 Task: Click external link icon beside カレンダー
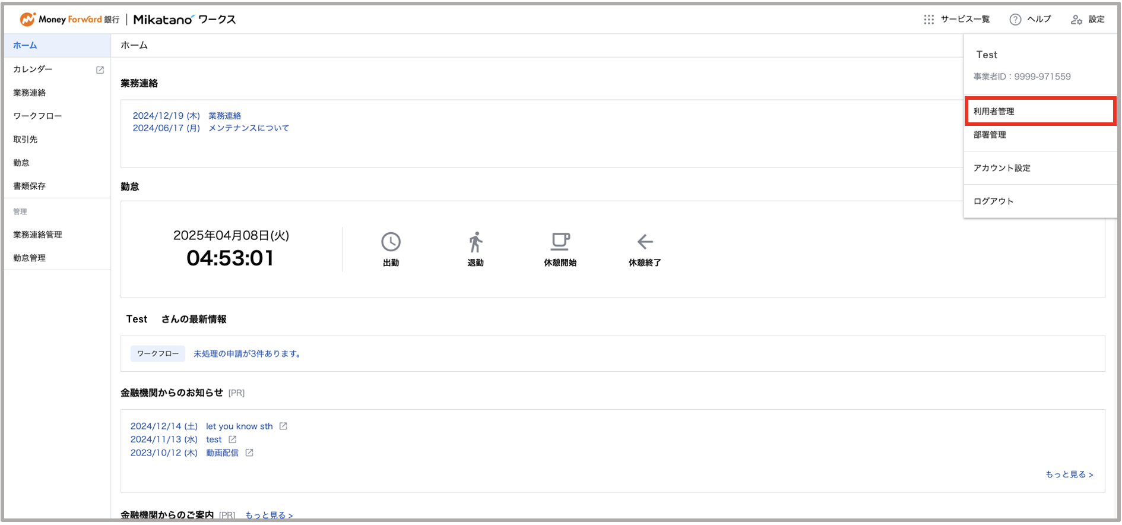100,69
